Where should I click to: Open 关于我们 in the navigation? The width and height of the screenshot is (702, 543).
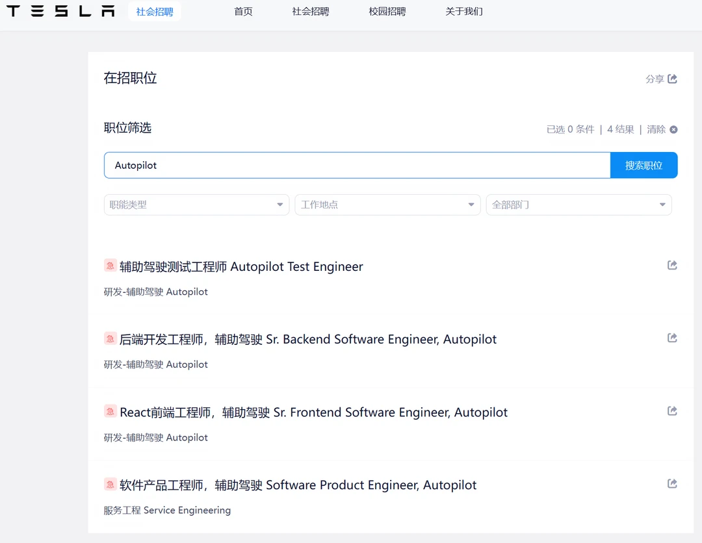pos(464,12)
